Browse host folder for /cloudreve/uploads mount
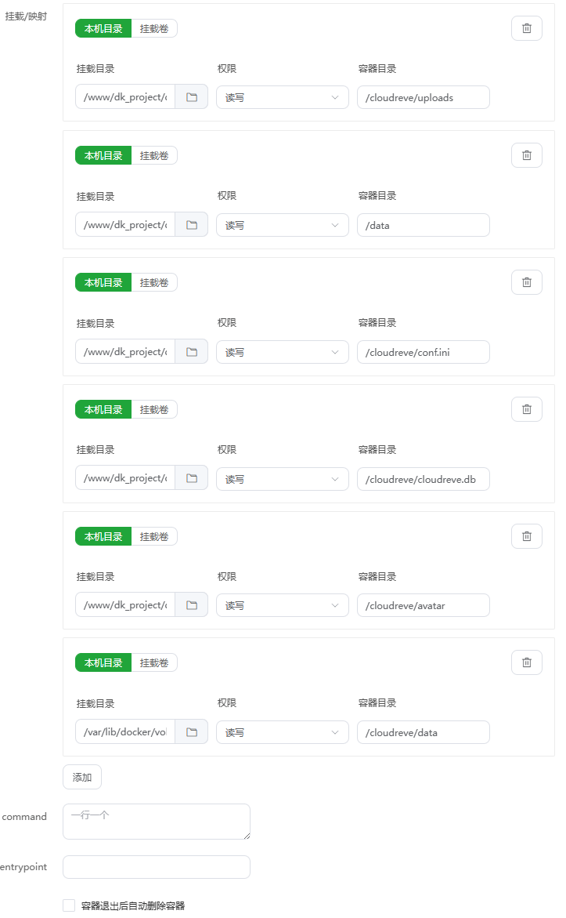Viewport: 566px width, 918px height. (x=191, y=97)
